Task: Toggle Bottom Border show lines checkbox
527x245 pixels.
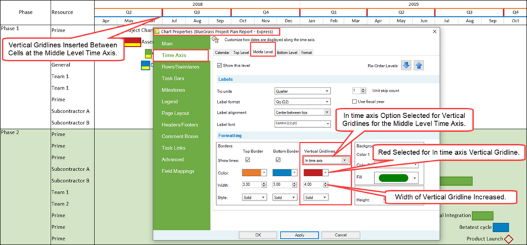Action: pyautogui.click(x=278, y=159)
